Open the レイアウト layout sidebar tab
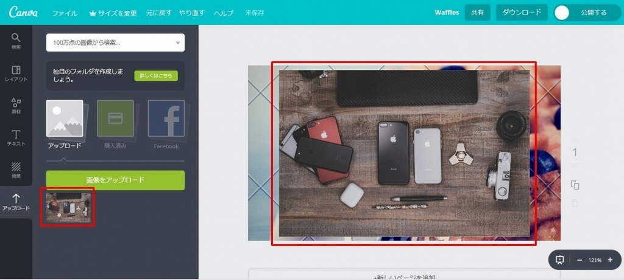Image resolution: width=624 pixels, height=280 pixels. click(16, 73)
